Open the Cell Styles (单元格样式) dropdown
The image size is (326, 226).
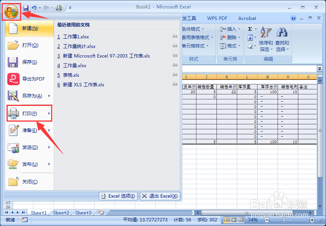point(195,46)
